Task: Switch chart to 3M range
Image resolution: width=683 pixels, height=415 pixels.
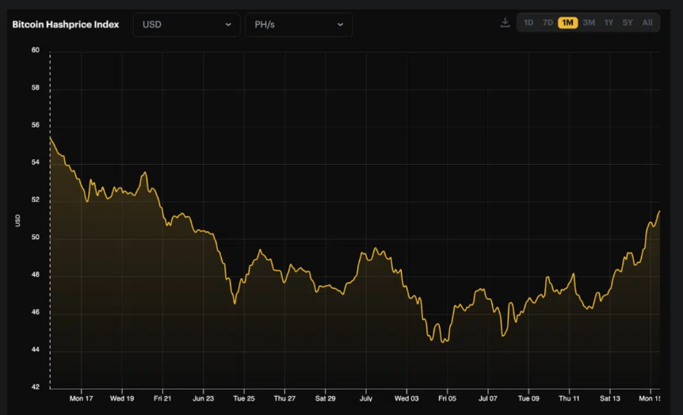Action: click(589, 23)
